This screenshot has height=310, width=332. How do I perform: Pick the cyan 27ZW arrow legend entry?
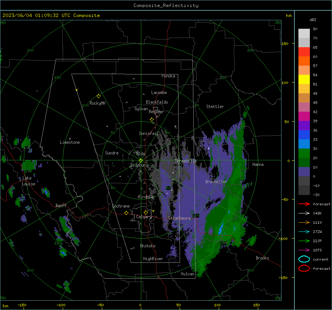pyautogui.click(x=304, y=232)
